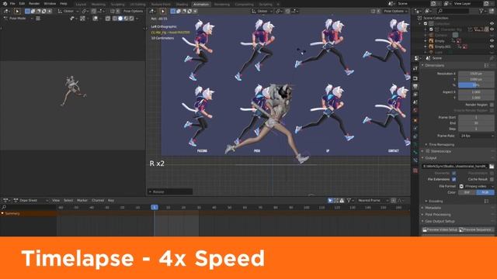Click the Dope Sheet channel search icon
Image resolution: width=497 pixels, height=279 pixels.
[x=4, y=207]
